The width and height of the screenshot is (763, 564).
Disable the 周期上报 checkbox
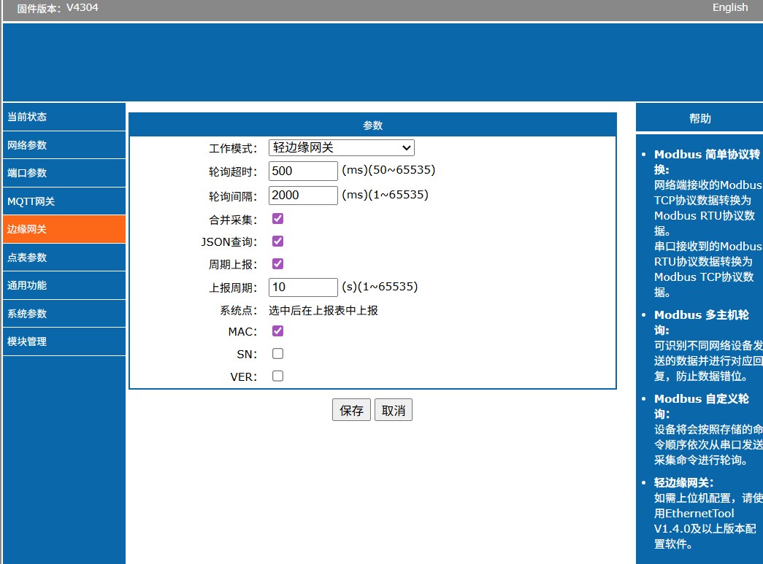pyautogui.click(x=277, y=264)
